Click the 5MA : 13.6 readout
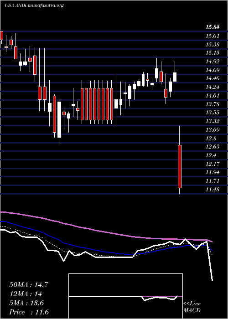 (x=26, y=303)
